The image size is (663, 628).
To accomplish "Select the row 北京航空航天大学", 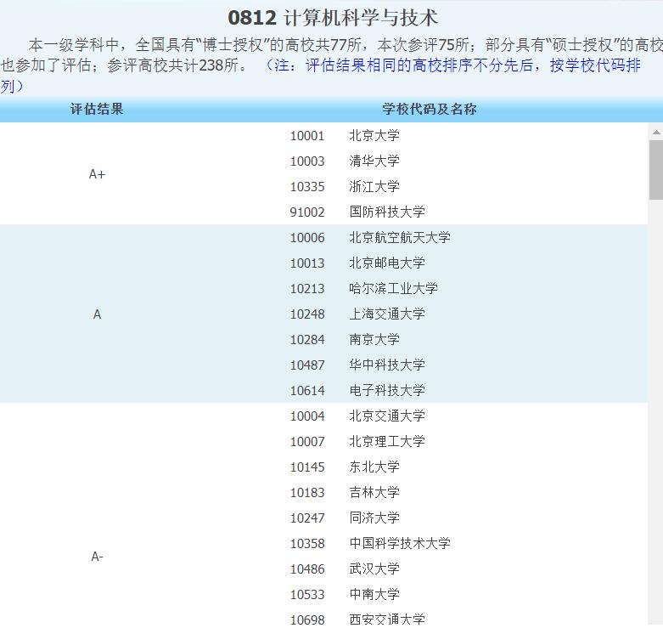I will 399,237.
